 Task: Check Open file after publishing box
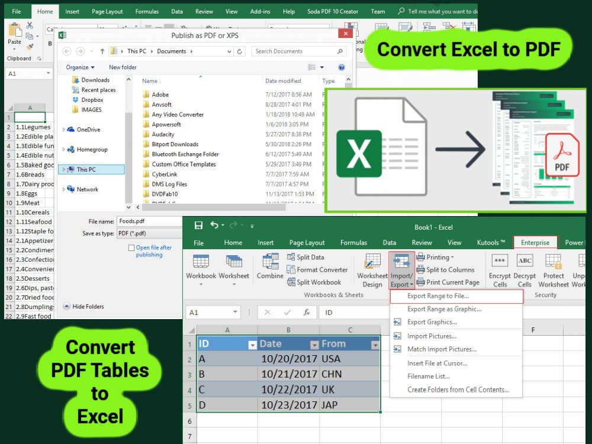[131, 247]
